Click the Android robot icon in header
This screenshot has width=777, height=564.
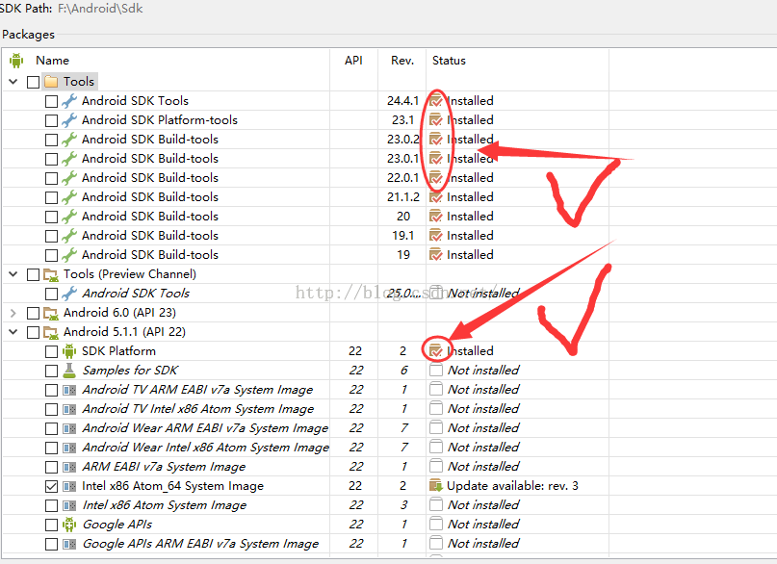[x=16, y=61]
